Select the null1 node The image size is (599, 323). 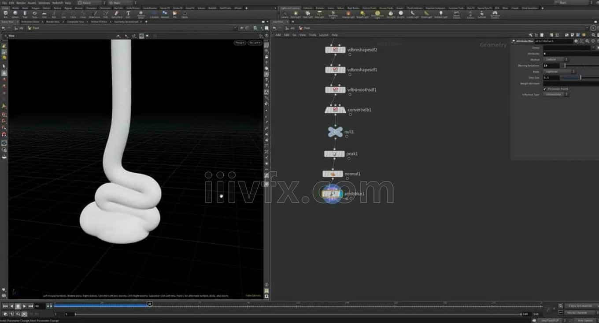335,132
